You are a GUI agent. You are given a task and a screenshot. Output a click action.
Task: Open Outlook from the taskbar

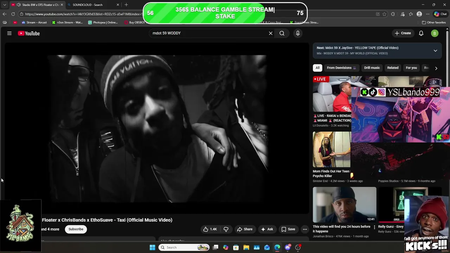267,247
